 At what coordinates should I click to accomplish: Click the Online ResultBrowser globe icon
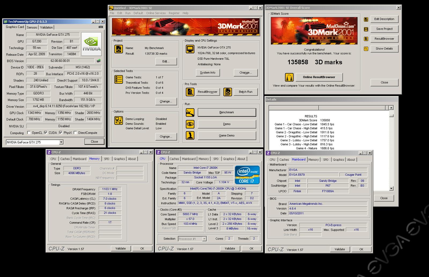click(x=289, y=77)
